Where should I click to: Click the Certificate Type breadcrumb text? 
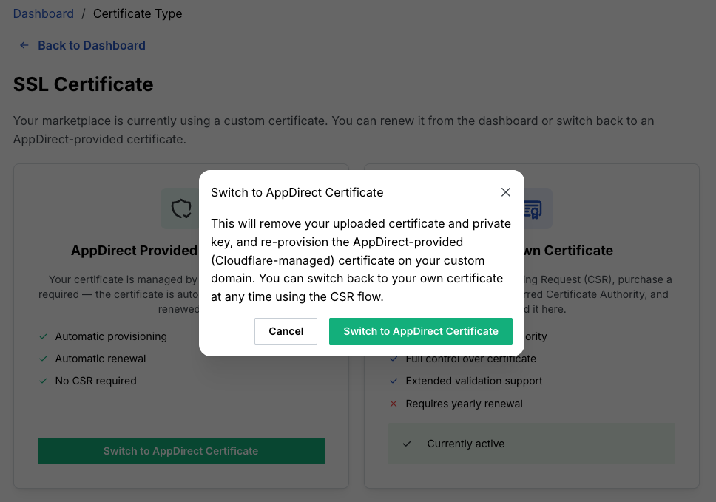coord(138,14)
